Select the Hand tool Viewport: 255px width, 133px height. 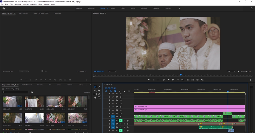tap(95, 98)
